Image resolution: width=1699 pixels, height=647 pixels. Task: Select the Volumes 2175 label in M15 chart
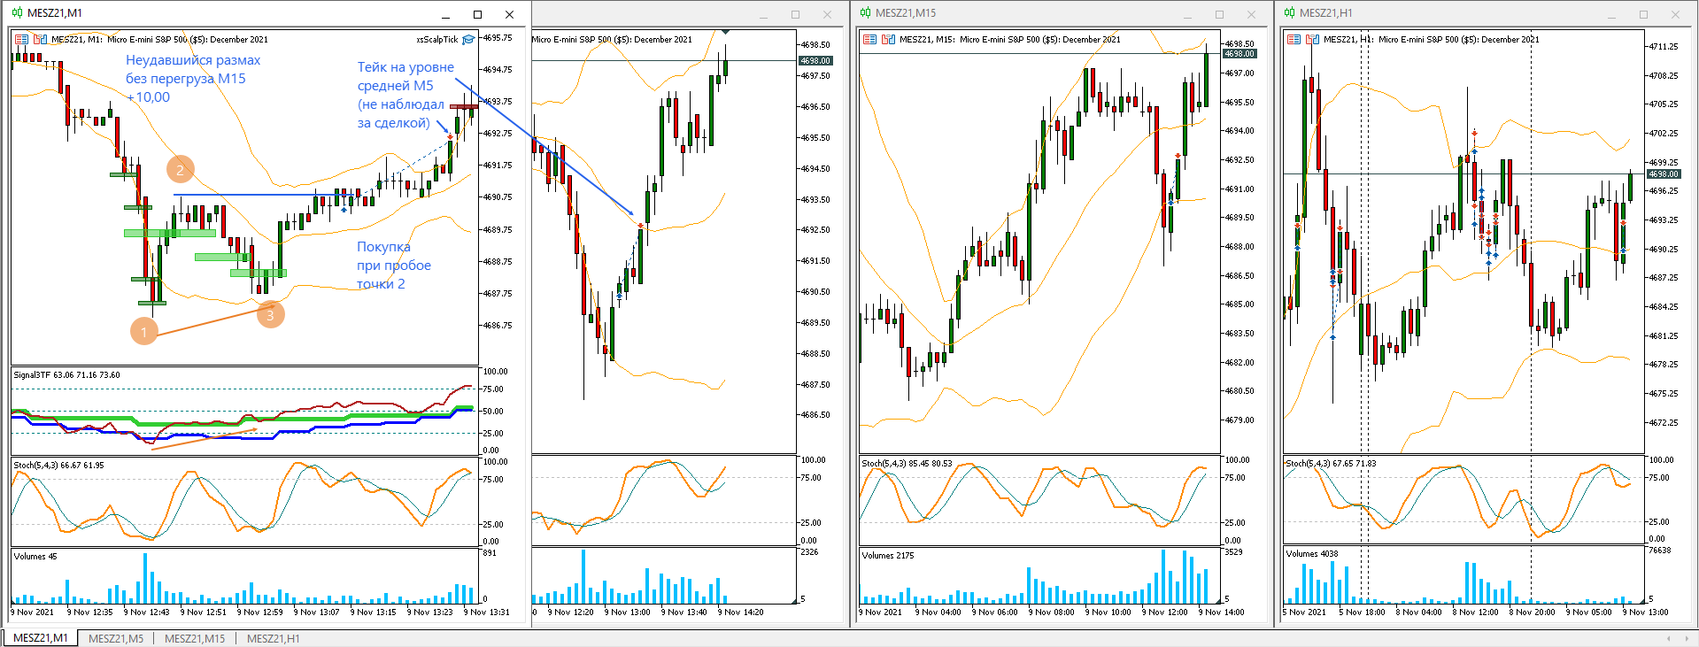[888, 556]
